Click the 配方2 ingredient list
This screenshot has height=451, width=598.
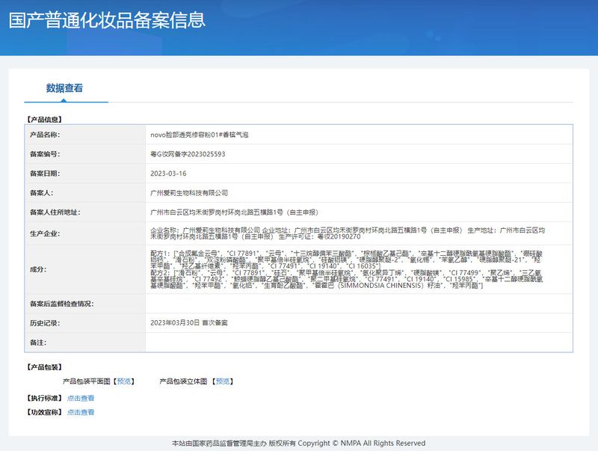point(346,279)
